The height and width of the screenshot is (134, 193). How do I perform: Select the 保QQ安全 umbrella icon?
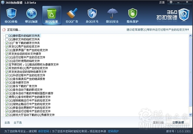click(x=112, y=13)
